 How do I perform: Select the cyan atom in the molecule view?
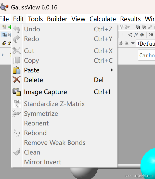tap(148, 163)
